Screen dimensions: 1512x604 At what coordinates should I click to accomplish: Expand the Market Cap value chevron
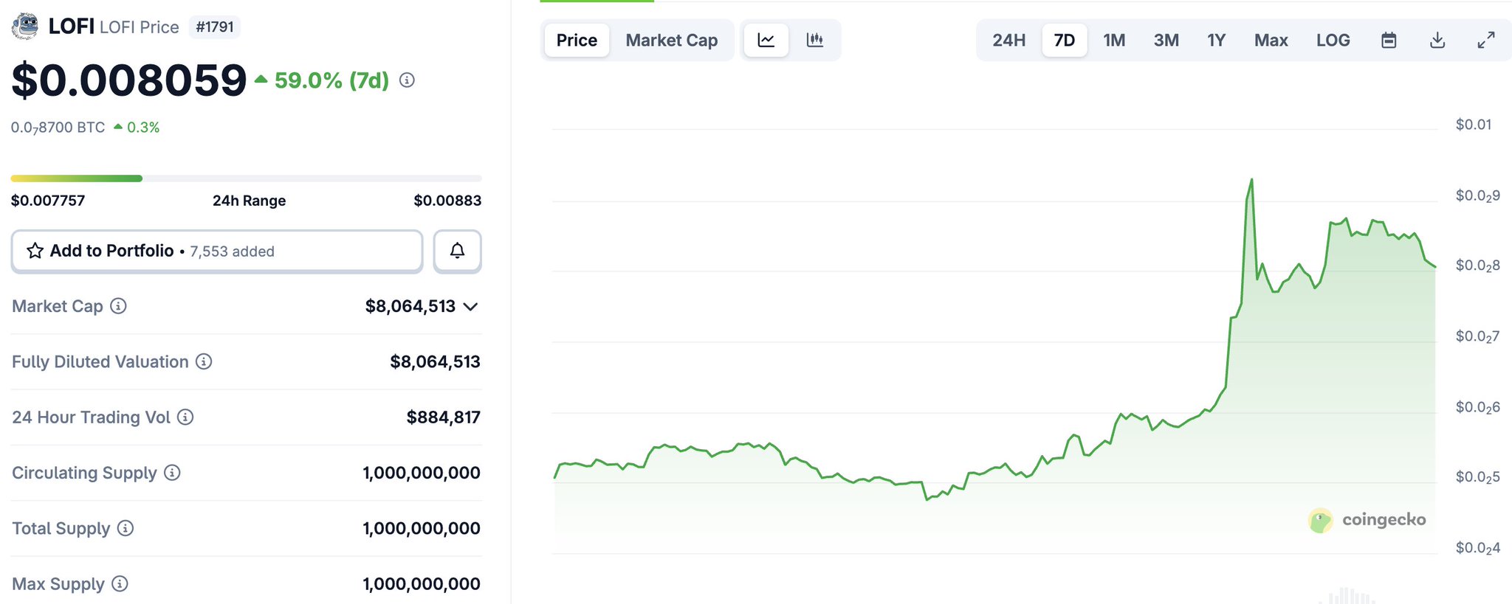[x=470, y=307]
